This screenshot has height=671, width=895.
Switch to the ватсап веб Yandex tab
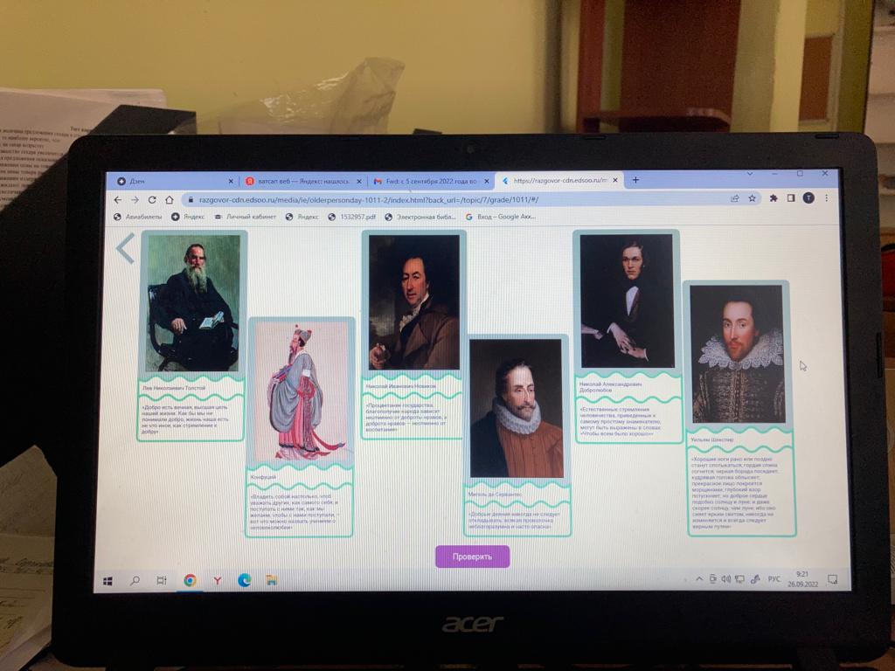pos(302,182)
